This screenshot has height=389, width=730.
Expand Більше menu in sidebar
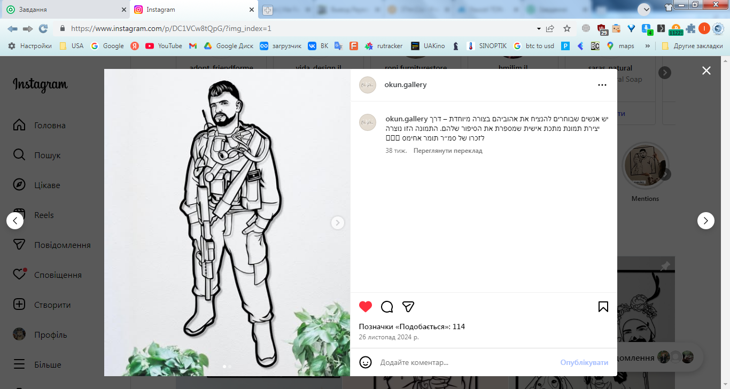tap(37, 365)
